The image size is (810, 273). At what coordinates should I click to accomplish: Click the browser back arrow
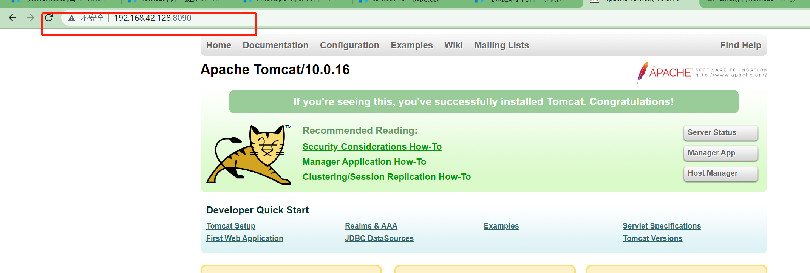point(12,18)
